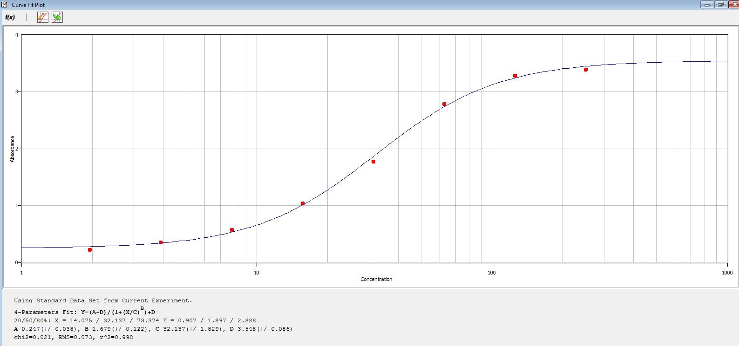Click the export plot icon with green arrow
The width and height of the screenshot is (739, 346).
(57, 17)
